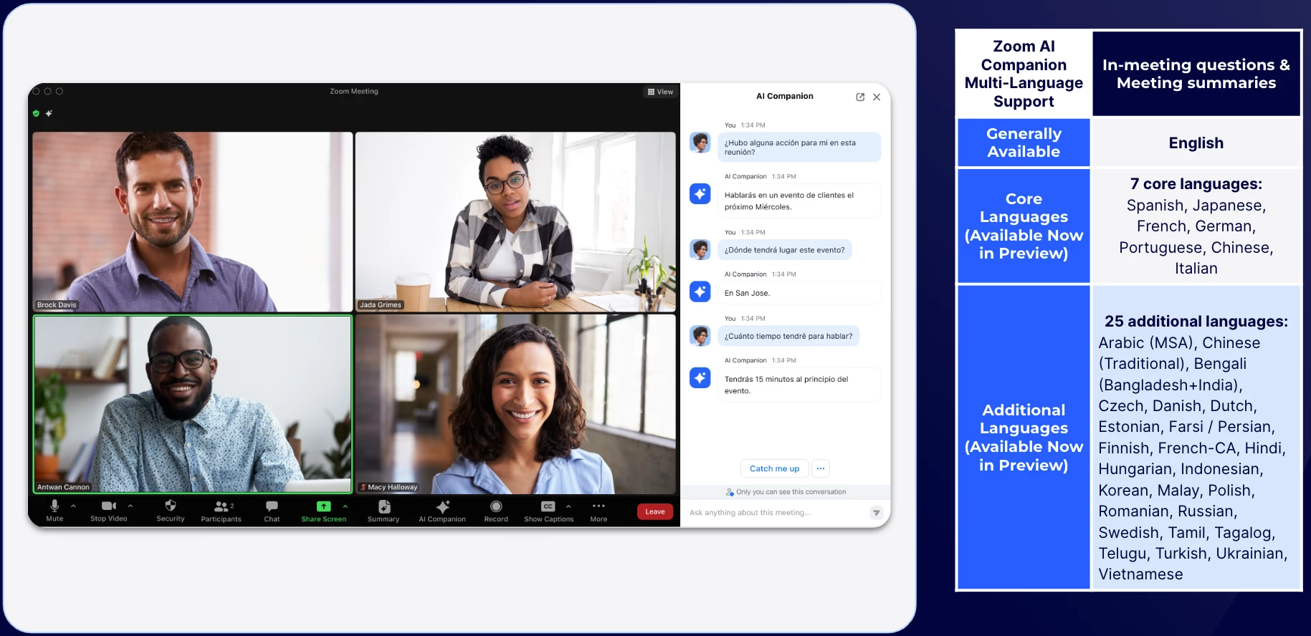Click the muted mic icon on Macy Halloway
Viewport: 1311px width, 636px height.
363,487
